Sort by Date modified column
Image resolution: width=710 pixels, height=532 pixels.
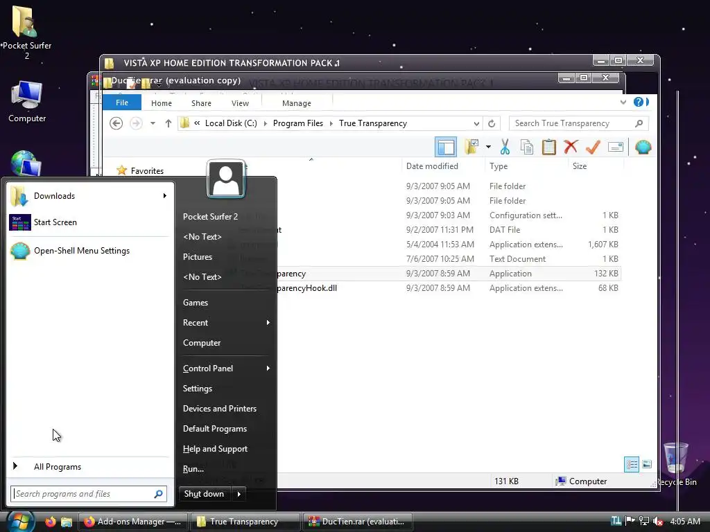[x=432, y=166]
